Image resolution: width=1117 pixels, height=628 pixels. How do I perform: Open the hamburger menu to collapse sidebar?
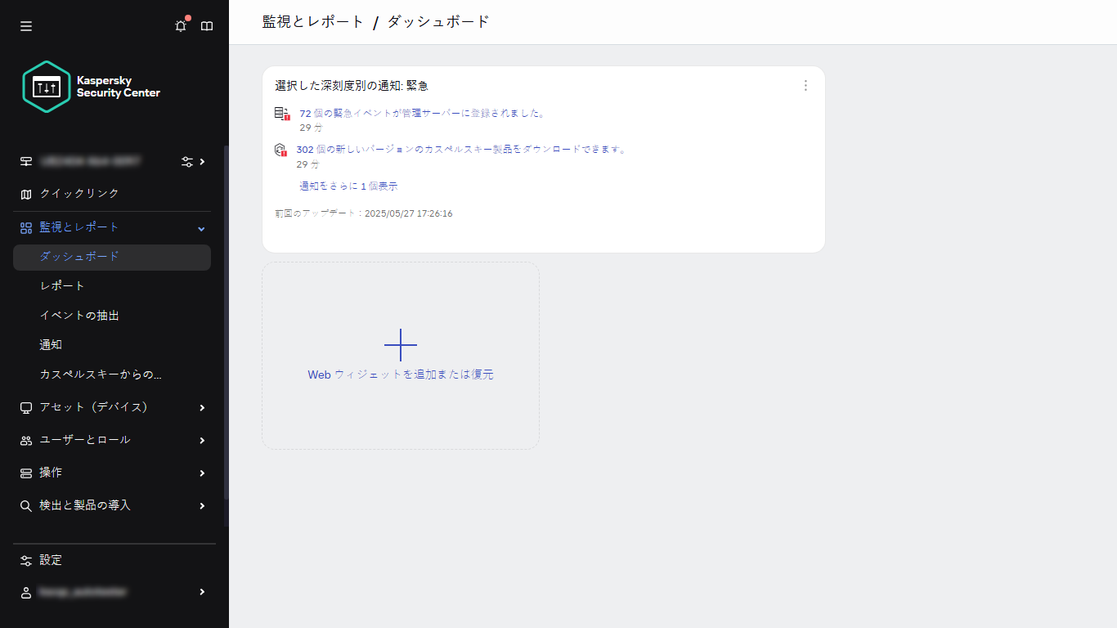(25, 25)
